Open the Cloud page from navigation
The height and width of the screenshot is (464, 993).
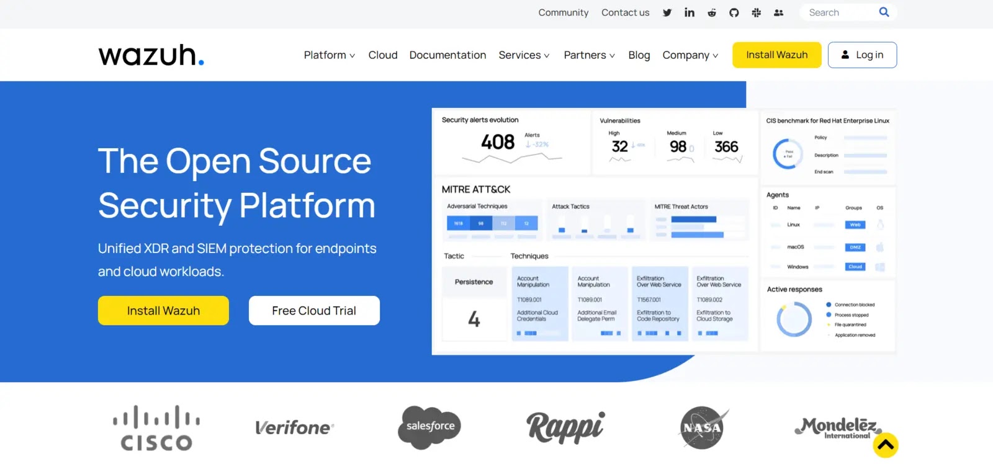383,55
